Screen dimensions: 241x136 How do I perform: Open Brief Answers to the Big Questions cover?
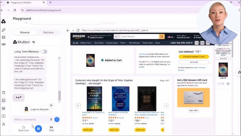pyautogui.click(x=120, y=99)
